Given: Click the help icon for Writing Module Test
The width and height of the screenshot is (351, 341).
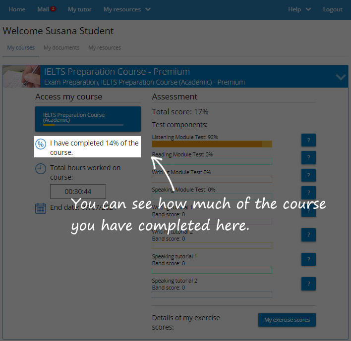Looking at the screenshot, I should click(x=308, y=175).
